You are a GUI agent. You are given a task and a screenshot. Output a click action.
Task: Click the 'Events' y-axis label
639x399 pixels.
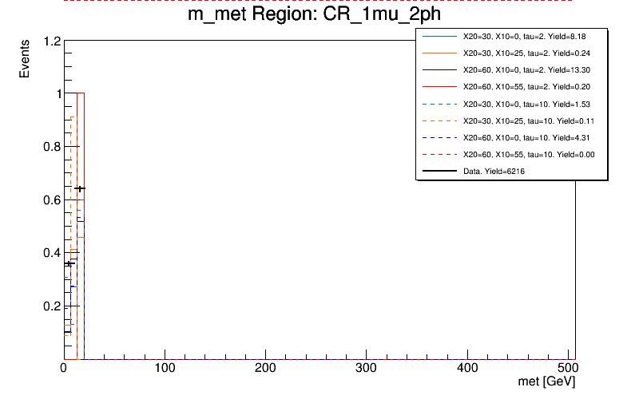[x=25, y=60]
